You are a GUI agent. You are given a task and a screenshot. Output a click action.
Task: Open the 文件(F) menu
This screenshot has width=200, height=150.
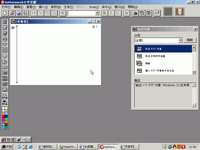coord(6,7)
